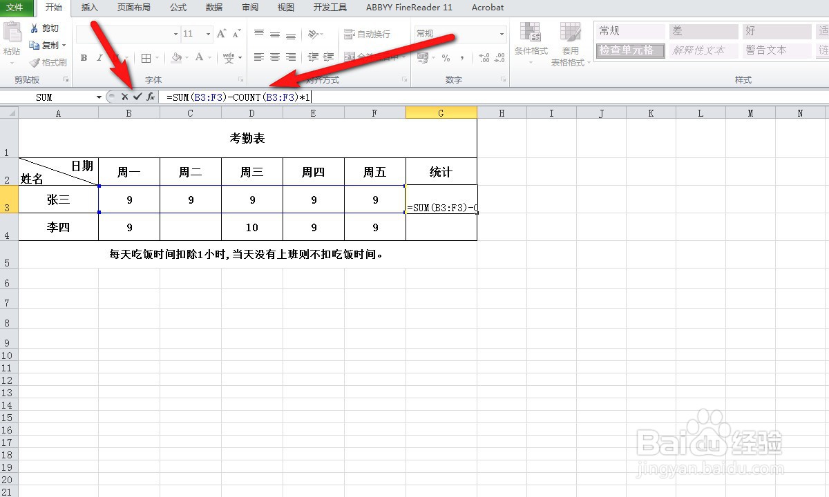Click the increase decimal places icon
This screenshot has height=497, width=829.
[x=484, y=57]
